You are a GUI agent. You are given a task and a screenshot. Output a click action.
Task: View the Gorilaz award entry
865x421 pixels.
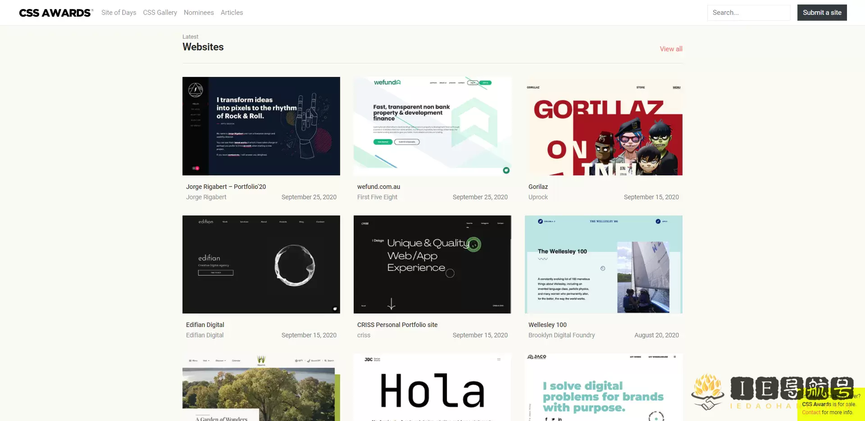click(x=538, y=186)
